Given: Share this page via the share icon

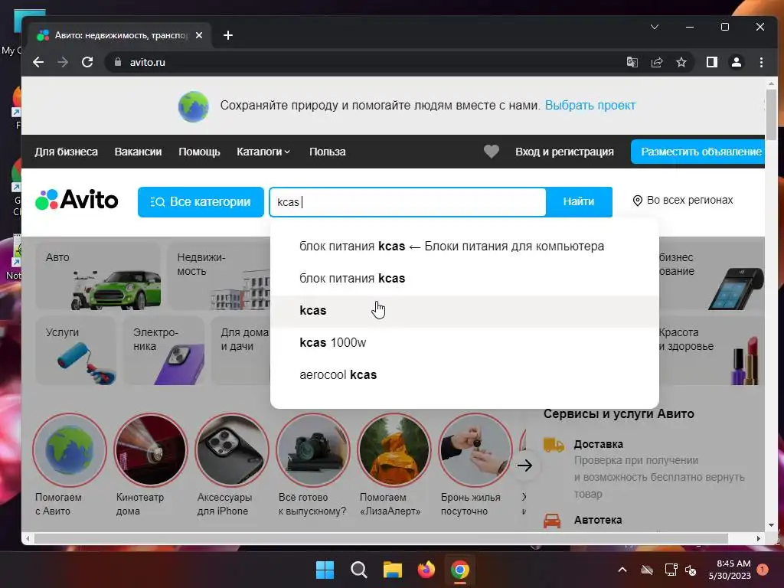Looking at the screenshot, I should [x=656, y=62].
